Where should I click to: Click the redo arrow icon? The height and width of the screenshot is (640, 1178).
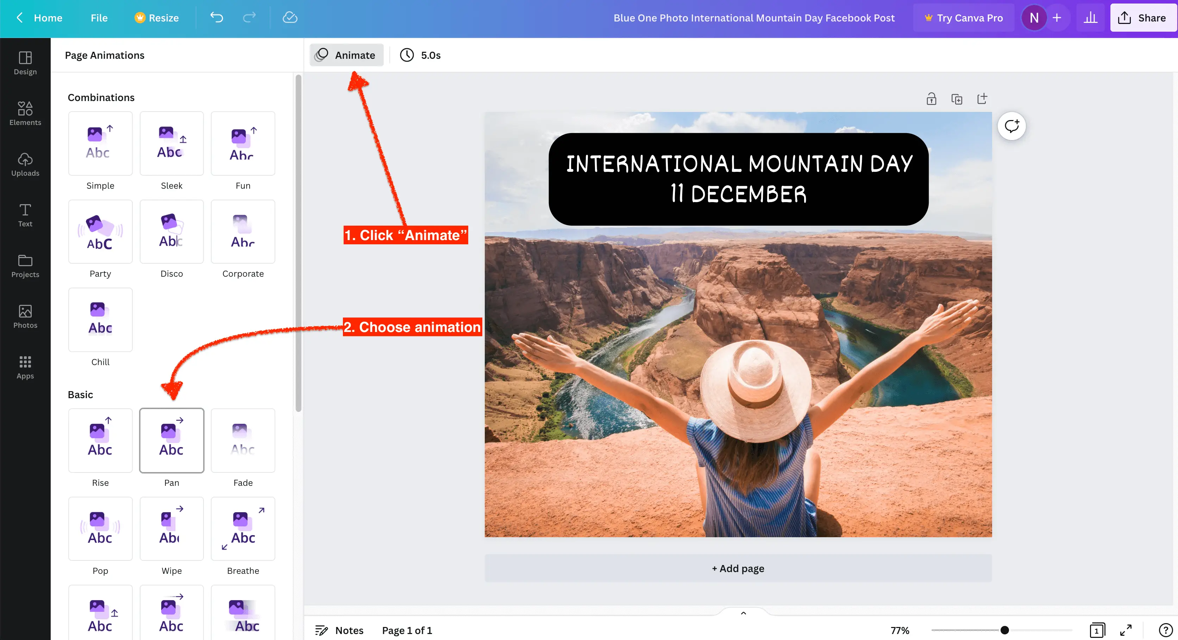tap(249, 18)
